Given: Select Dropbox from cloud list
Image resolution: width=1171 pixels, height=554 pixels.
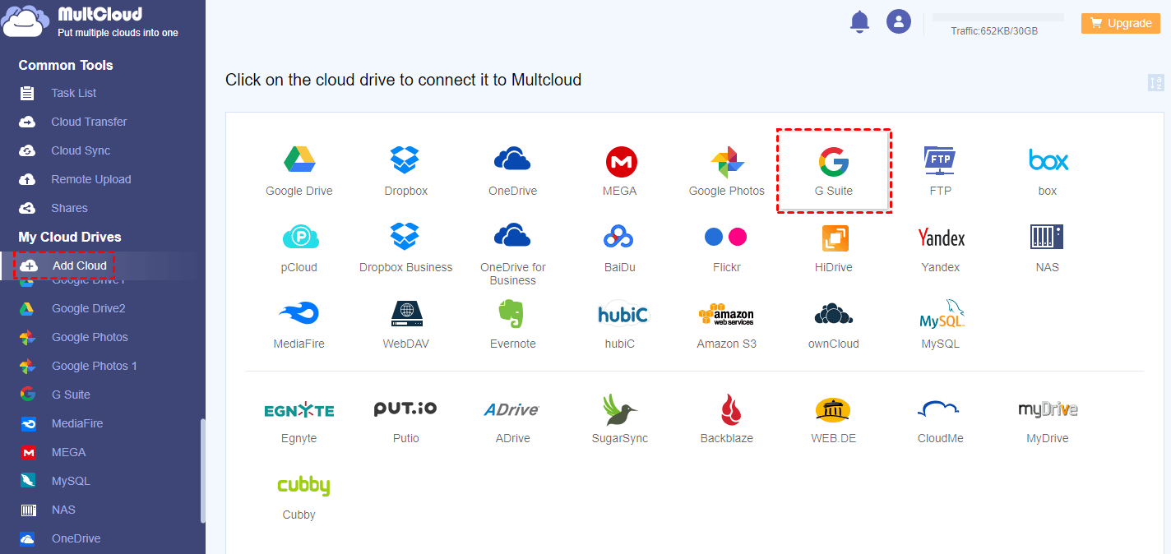Looking at the screenshot, I should click(406, 172).
